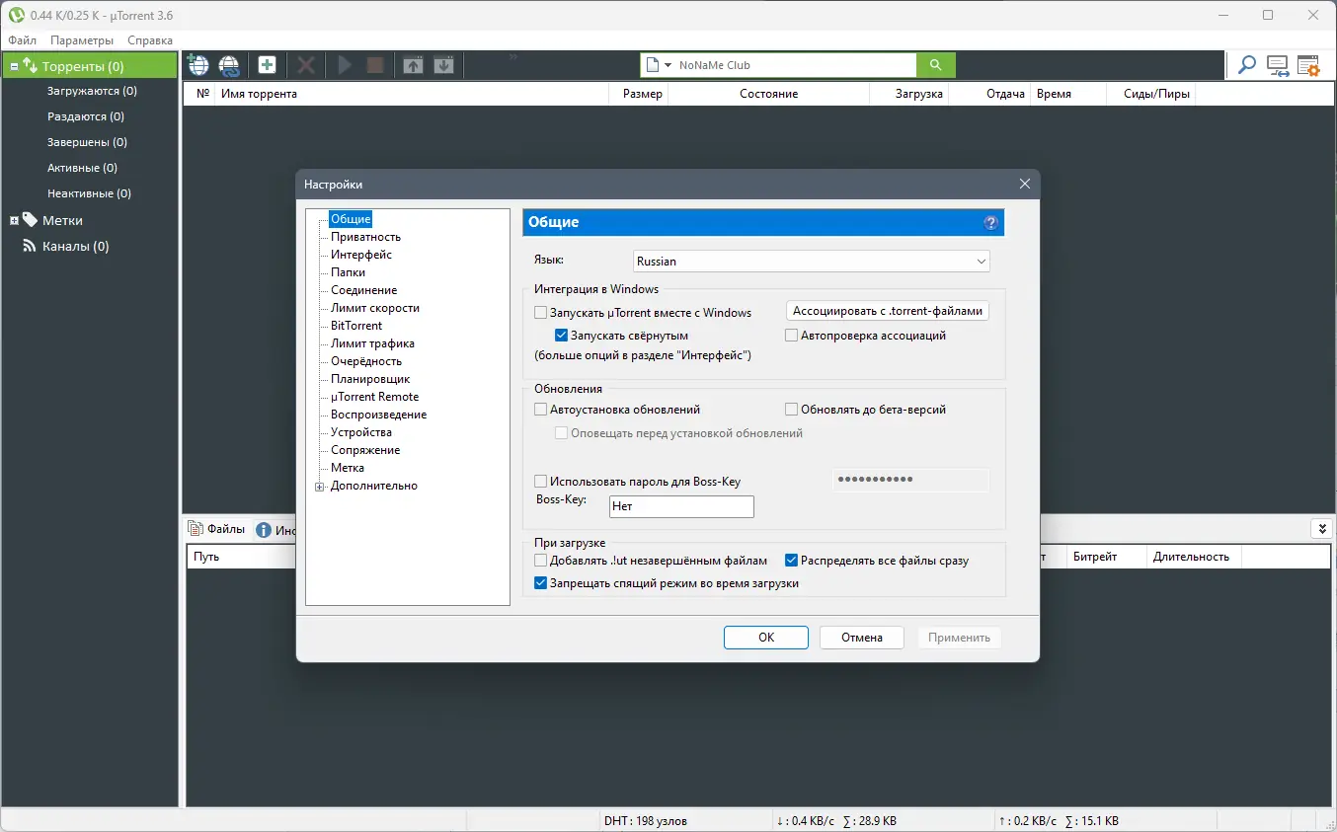Image resolution: width=1337 pixels, height=832 pixels.
Task: Click the Stop torrent square icon
Action: 375,65
